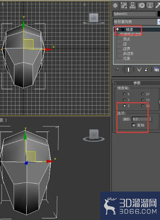Select the ZX mirror axis
The image size is (160, 220).
click(142, 106)
